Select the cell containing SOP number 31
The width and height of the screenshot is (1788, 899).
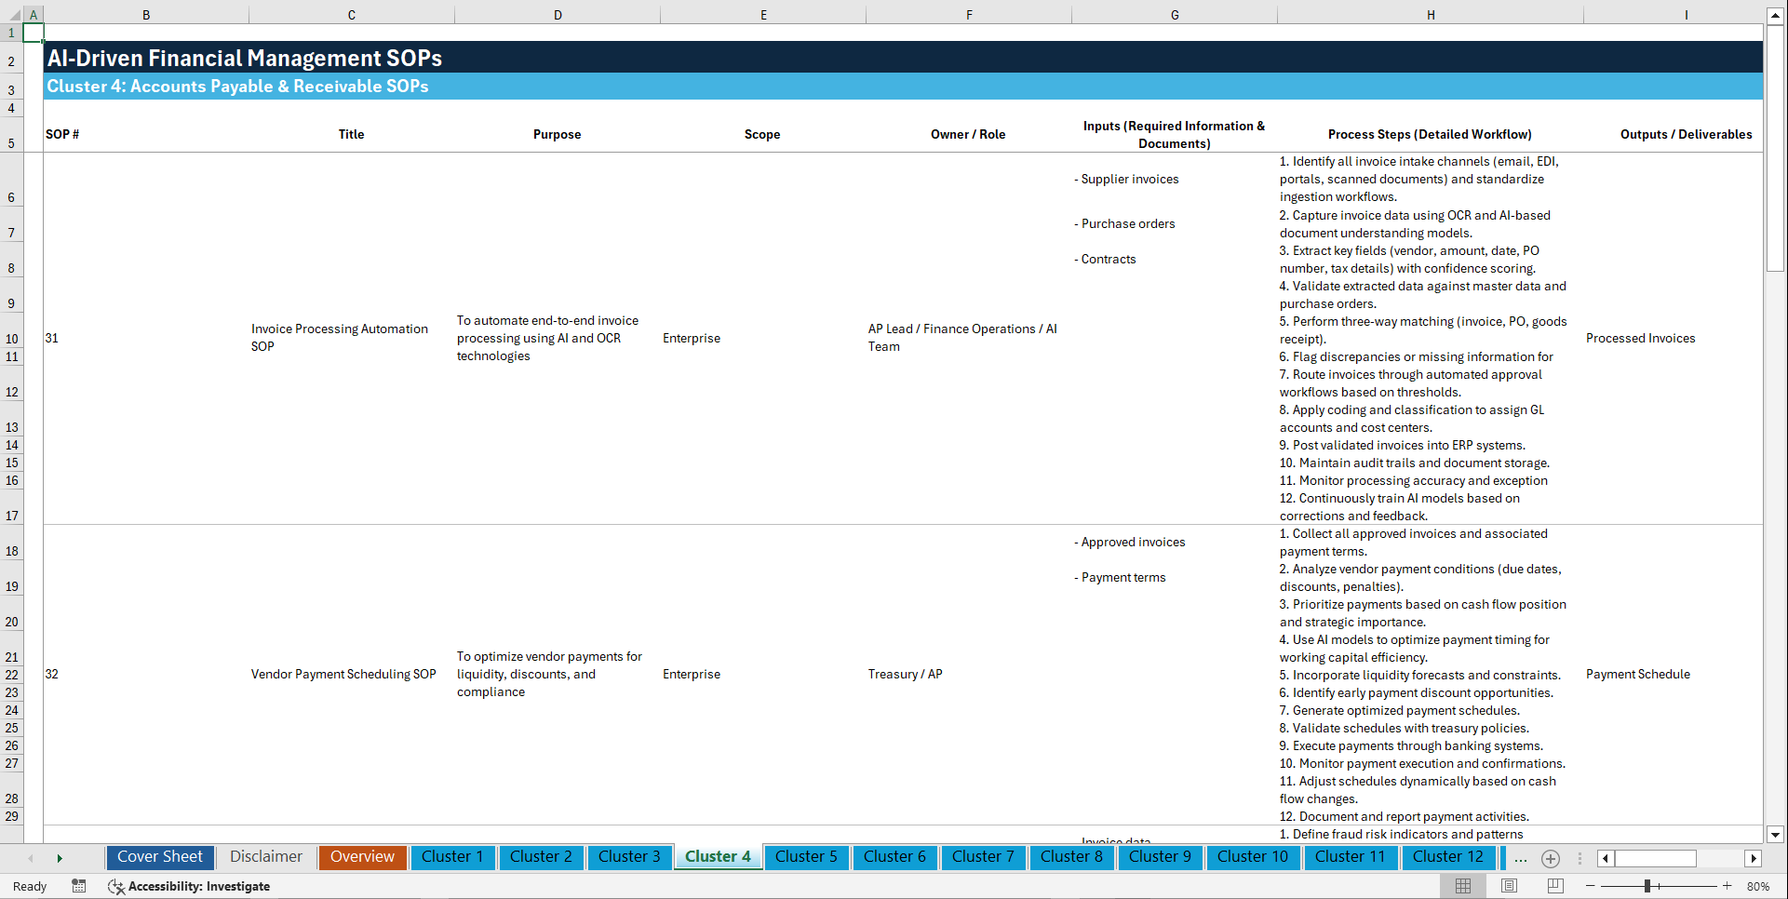tap(144, 338)
